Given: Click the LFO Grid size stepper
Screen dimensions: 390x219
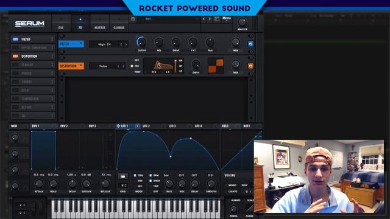Looking at the screenshot, I should coord(123,186).
